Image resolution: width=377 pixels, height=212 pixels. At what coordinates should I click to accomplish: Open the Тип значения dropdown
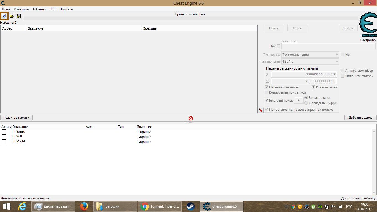tap(310, 62)
